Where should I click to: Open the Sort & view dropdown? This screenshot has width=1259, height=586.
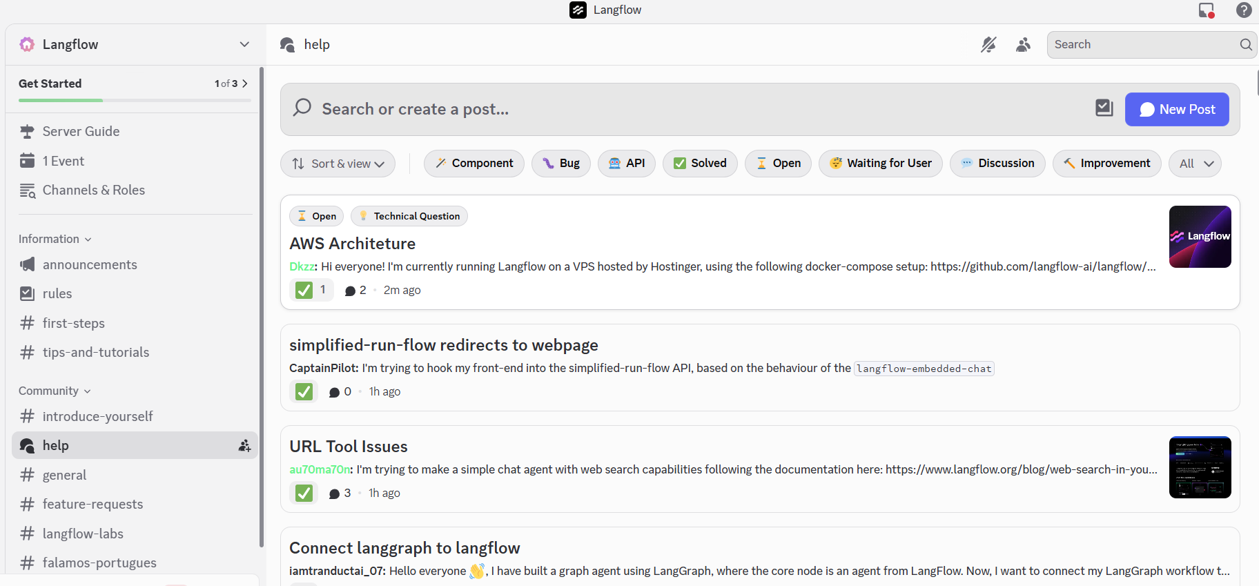[338, 164]
